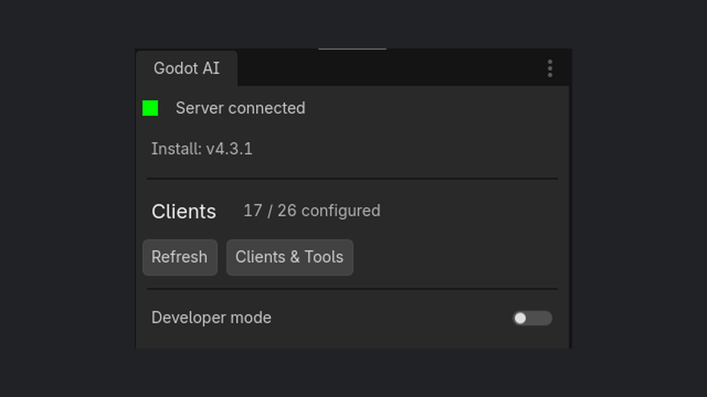The width and height of the screenshot is (707, 397).
Task: Select the Godot AI tab
Action: coord(187,68)
